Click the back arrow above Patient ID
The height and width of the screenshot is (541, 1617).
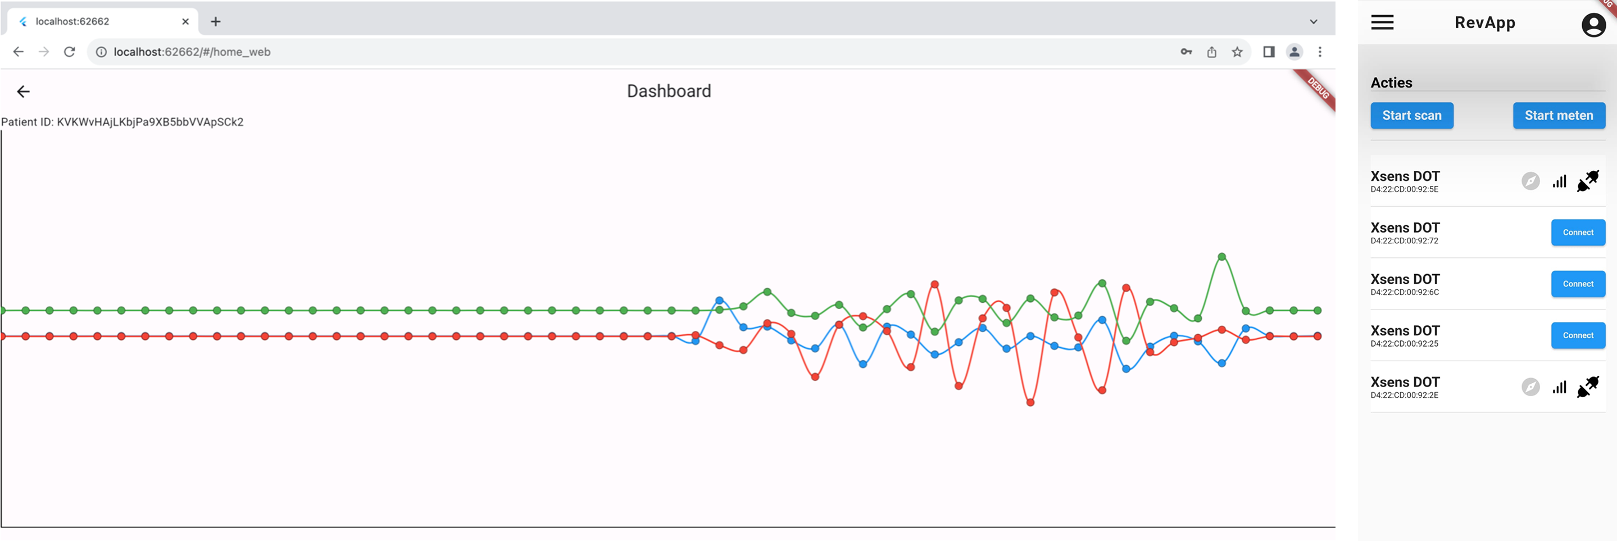(24, 91)
